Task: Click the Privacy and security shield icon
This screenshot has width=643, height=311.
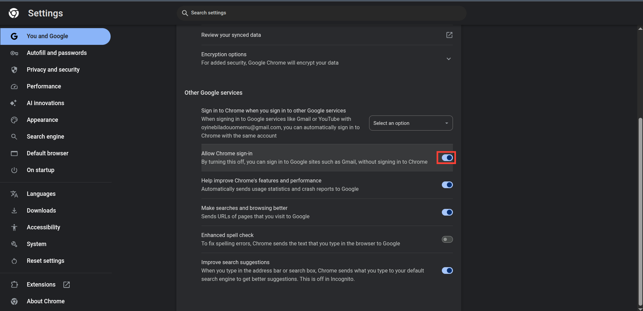Action: click(14, 70)
